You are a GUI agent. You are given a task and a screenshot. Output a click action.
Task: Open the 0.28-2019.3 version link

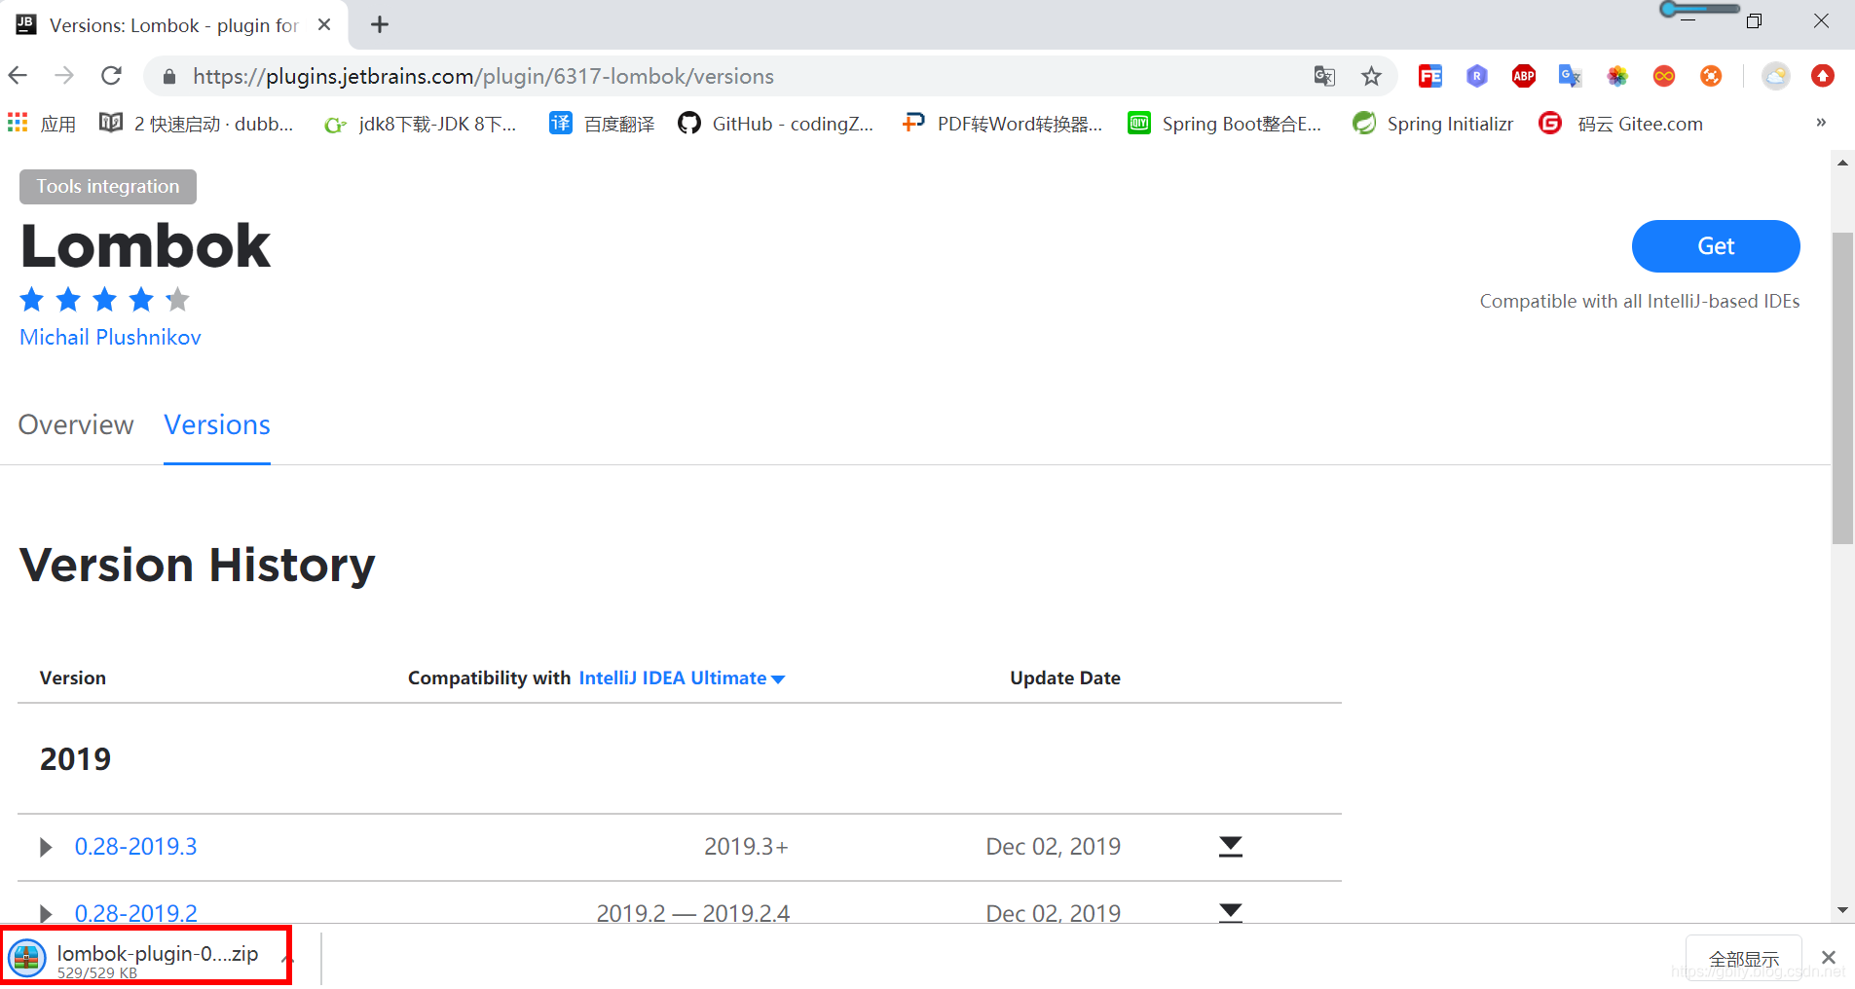click(135, 847)
